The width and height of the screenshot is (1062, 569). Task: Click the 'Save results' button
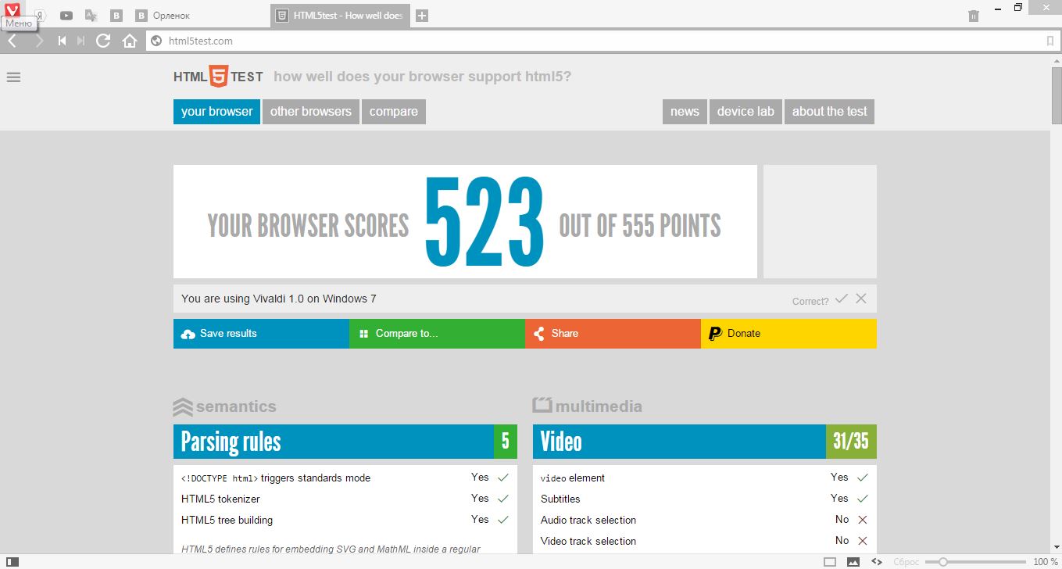[x=261, y=334]
